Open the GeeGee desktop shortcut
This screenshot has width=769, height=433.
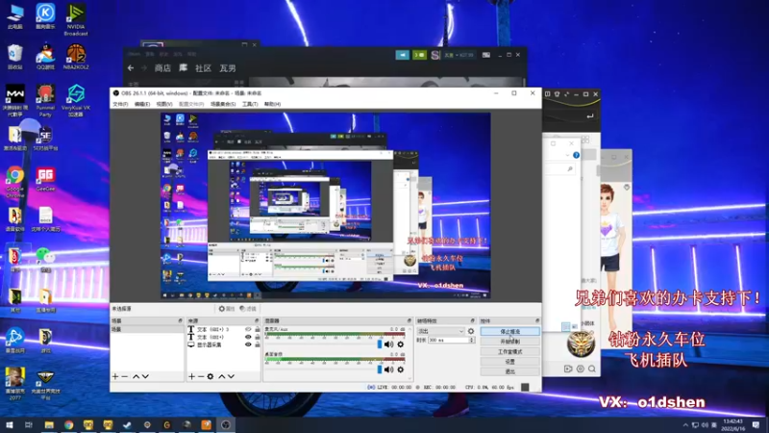45,179
